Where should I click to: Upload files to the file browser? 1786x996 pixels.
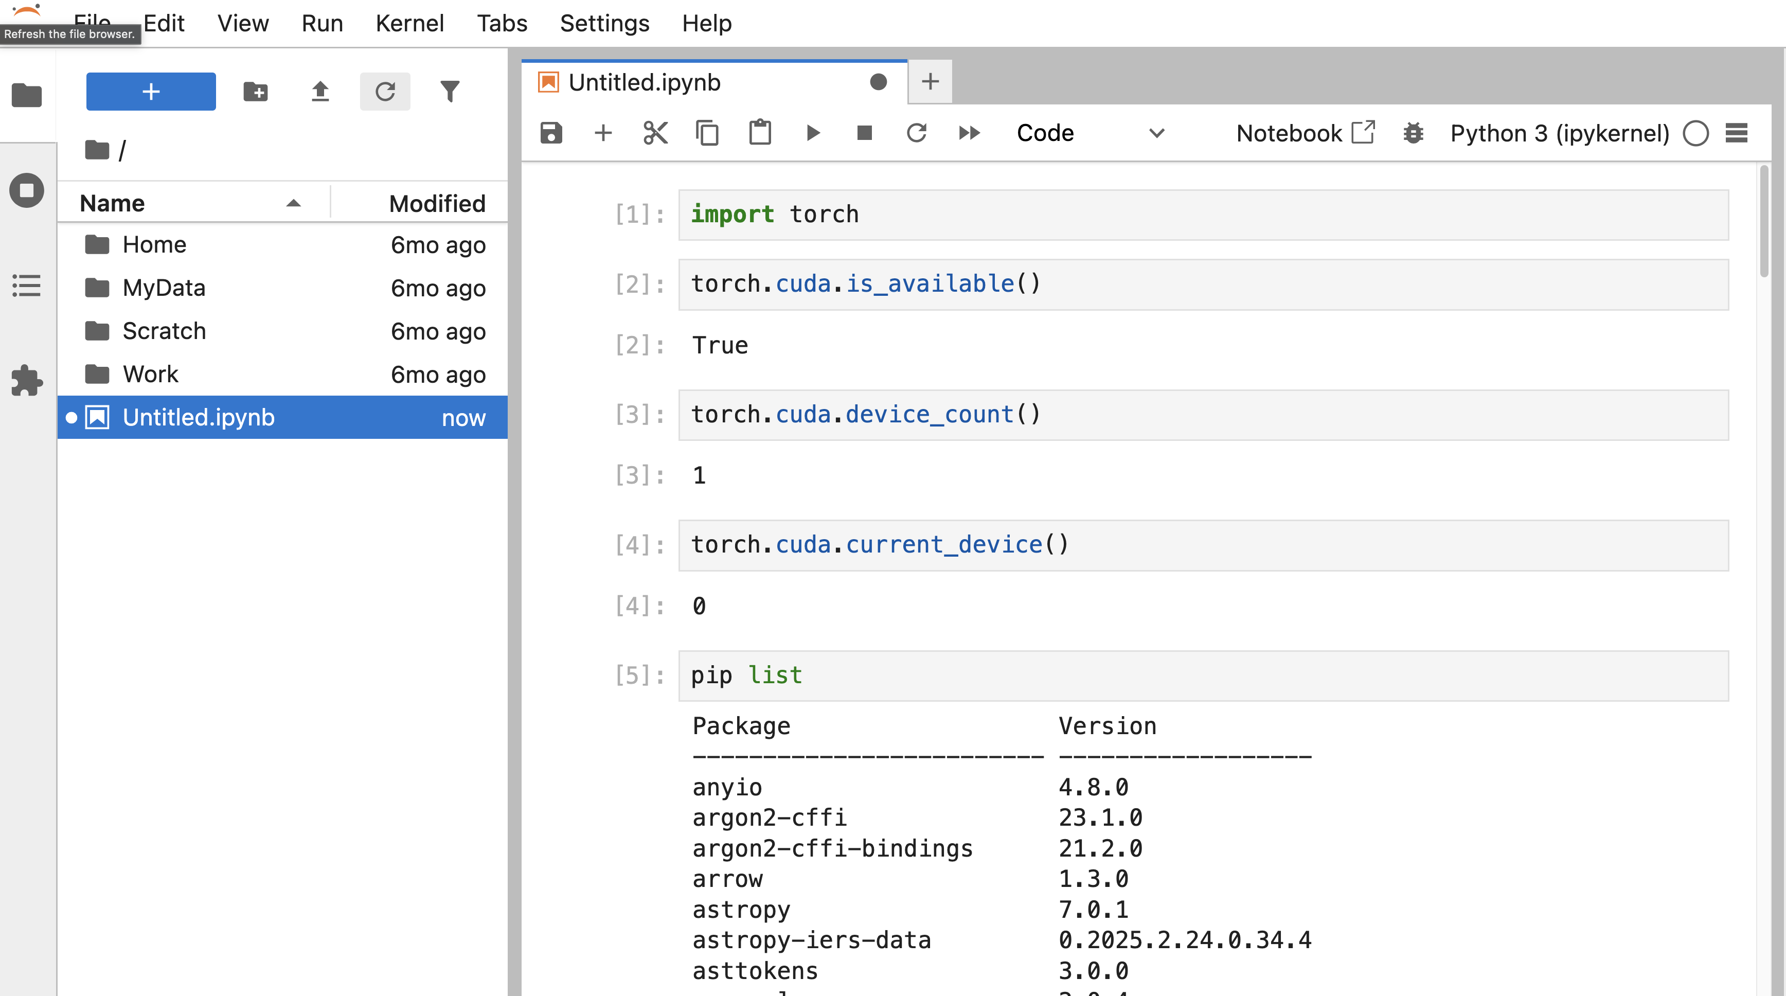point(320,91)
